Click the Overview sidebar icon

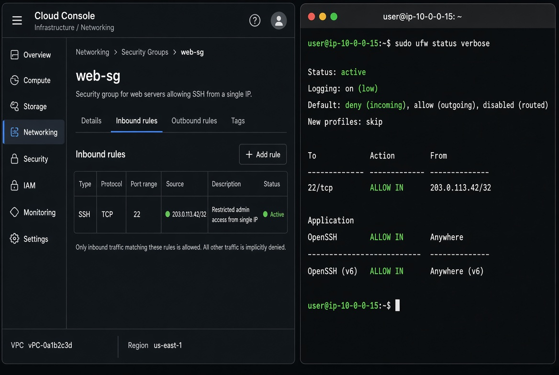coord(15,55)
